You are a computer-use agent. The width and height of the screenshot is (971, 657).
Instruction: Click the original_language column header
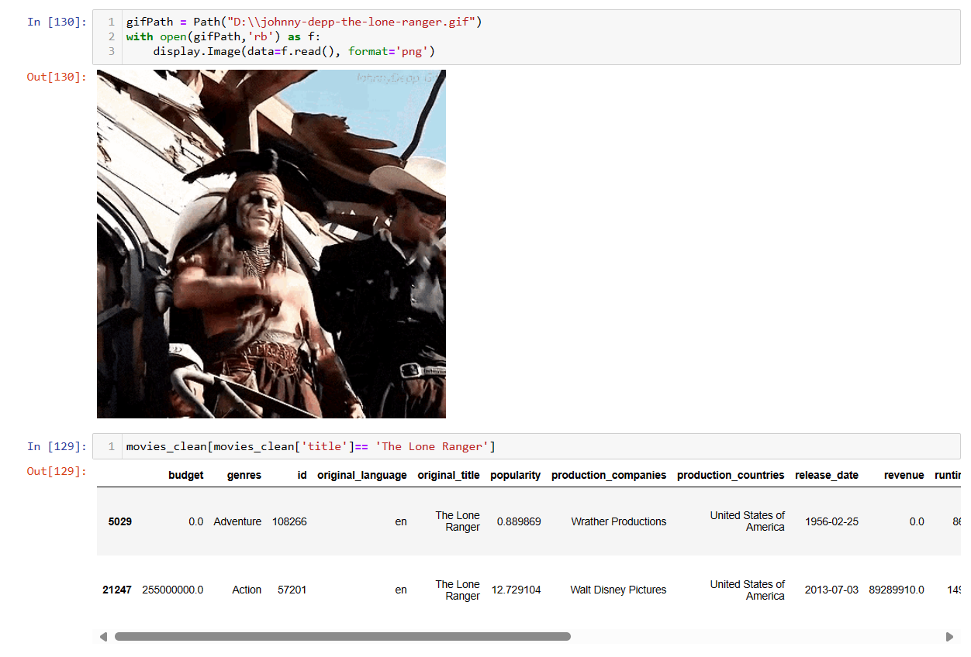(x=362, y=475)
